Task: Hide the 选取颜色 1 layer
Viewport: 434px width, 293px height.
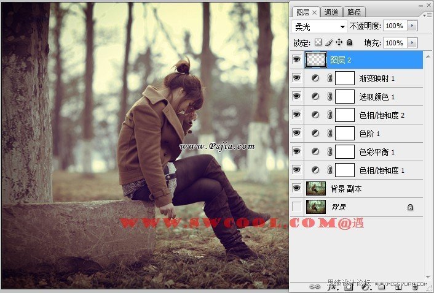Action: coord(296,96)
